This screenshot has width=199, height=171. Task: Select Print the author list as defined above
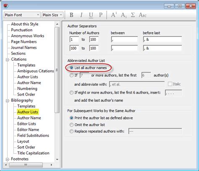pos(71,118)
